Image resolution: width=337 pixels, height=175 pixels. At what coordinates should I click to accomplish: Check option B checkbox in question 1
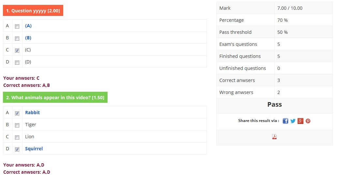(17, 38)
